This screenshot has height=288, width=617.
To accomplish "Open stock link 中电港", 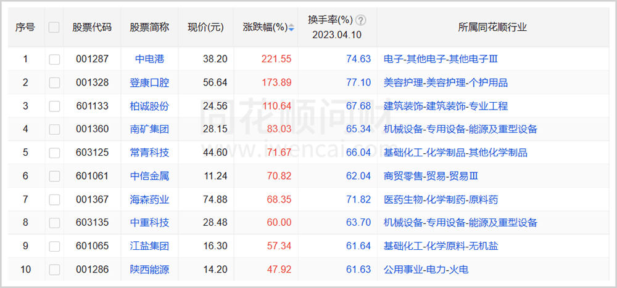I will (149, 59).
